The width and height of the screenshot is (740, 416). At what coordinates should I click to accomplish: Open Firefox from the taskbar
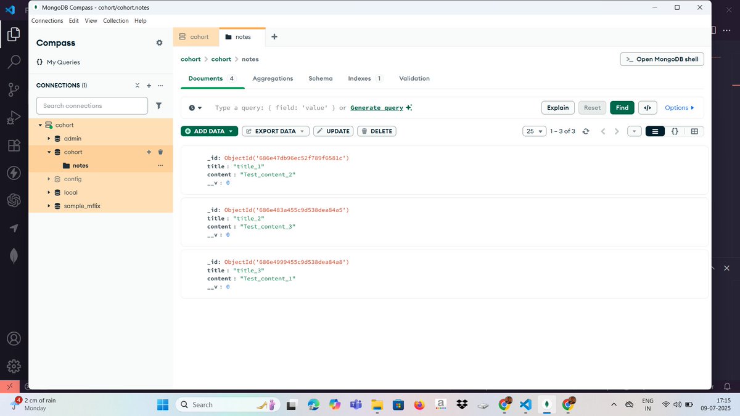click(x=419, y=405)
